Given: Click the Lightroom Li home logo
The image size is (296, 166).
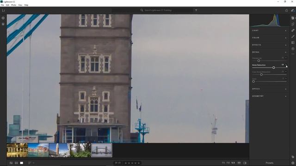Looking at the screenshot, I should tap(3, 10).
